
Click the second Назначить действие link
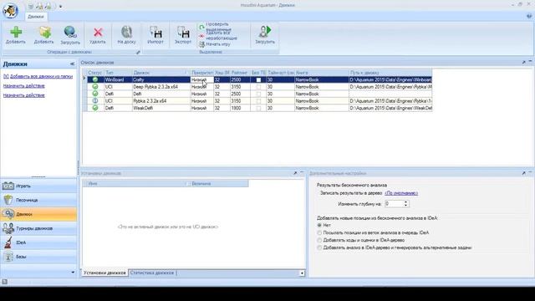[x=24, y=95]
